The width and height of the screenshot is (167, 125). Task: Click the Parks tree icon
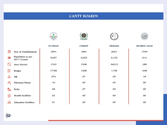coord(9,89)
